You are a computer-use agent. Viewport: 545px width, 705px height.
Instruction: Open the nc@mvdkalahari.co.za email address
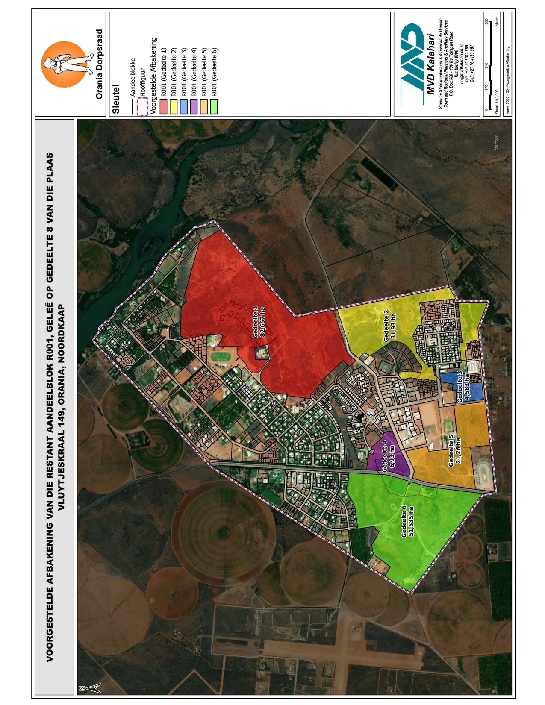click(x=462, y=63)
